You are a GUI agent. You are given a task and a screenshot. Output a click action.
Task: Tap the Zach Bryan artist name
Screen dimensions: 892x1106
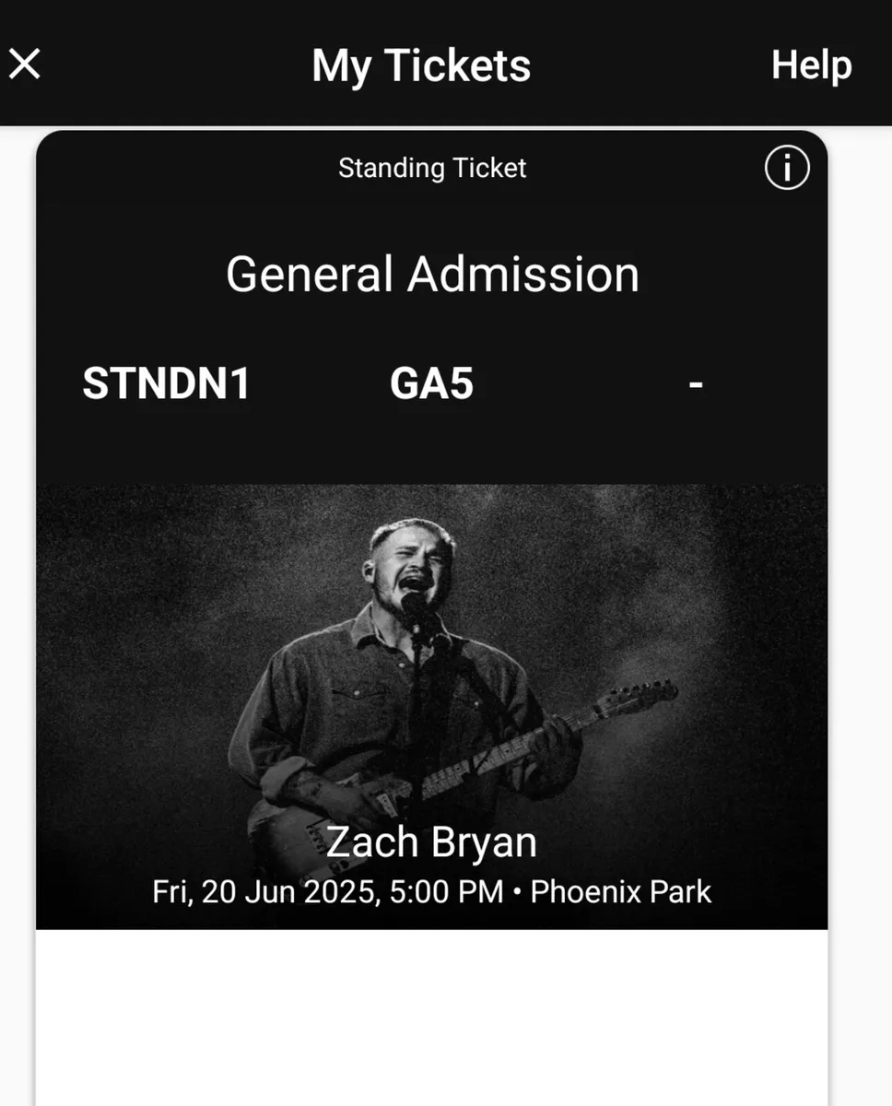(431, 841)
